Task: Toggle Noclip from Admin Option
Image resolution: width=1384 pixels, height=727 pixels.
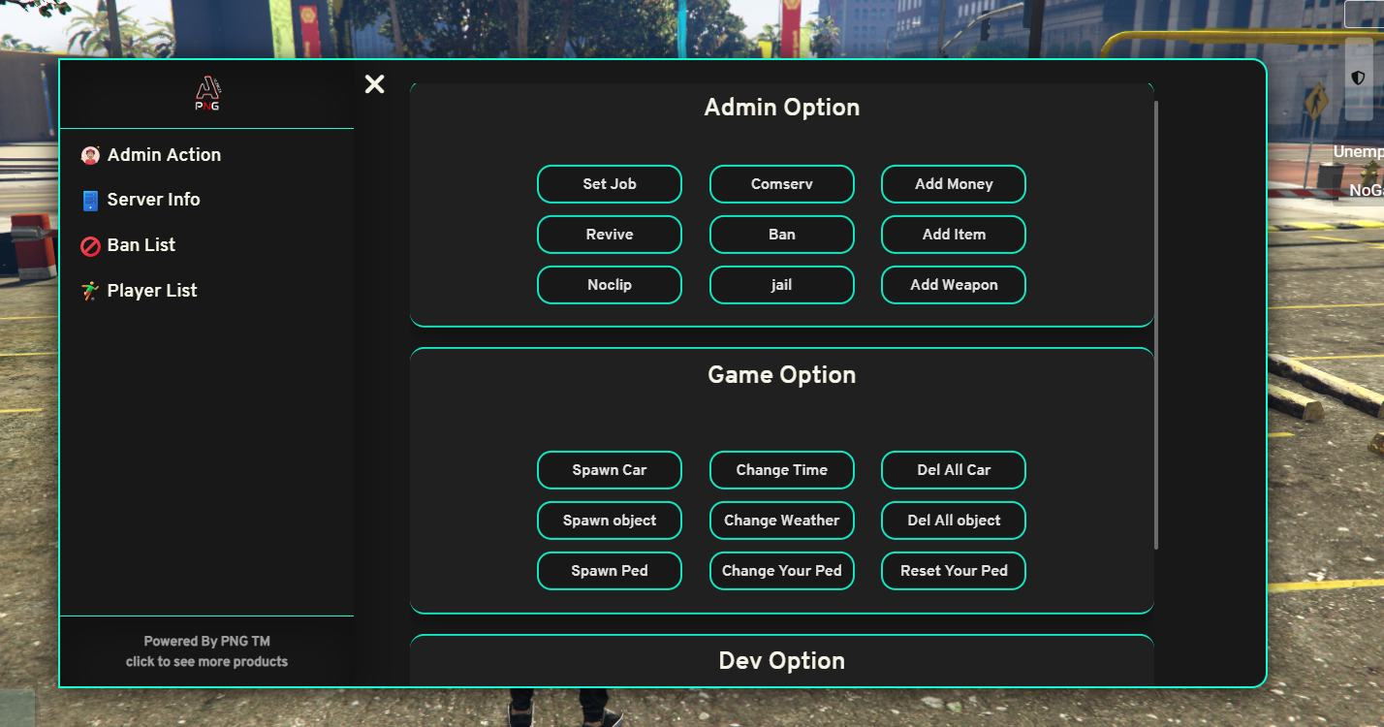Action: [610, 285]
